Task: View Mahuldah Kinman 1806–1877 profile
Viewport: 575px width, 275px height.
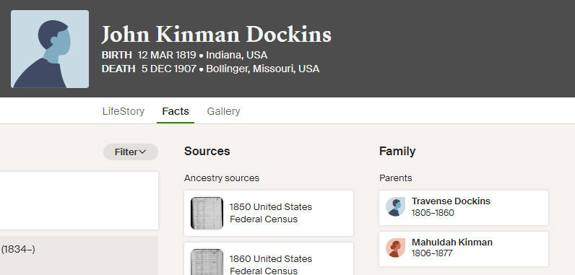Action: pyautogui.click(x=464, y=248)
